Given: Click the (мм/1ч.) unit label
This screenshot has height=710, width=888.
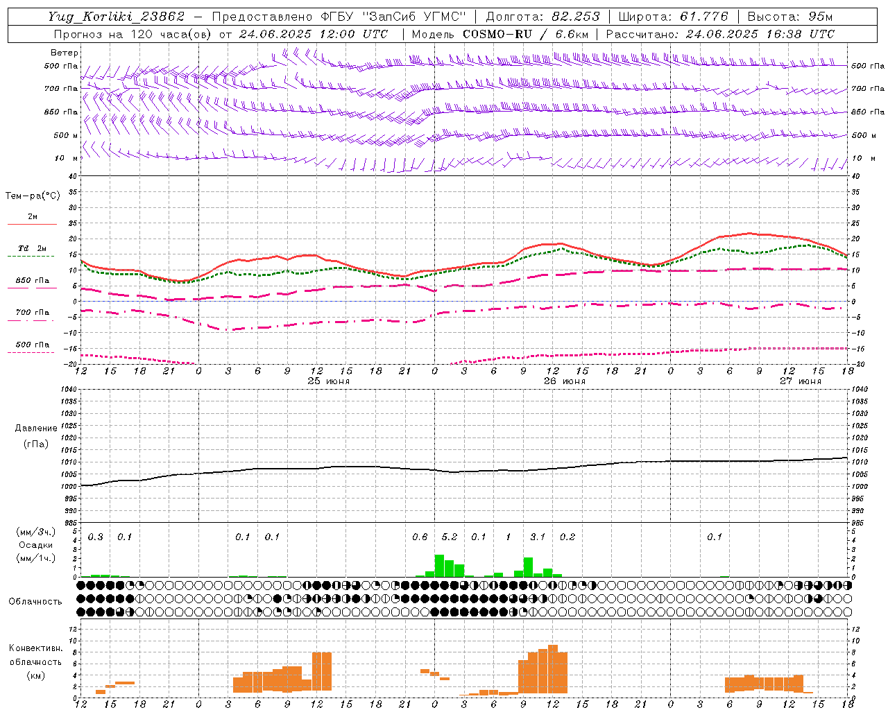Looking at the screenshot, I should point(36,558).
